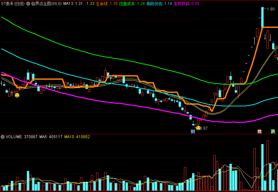This screenshot has height=192, width=278.
Task: Click the MA13: 1.31 value label
Action: pyautogui.click(x=73, y=4)
